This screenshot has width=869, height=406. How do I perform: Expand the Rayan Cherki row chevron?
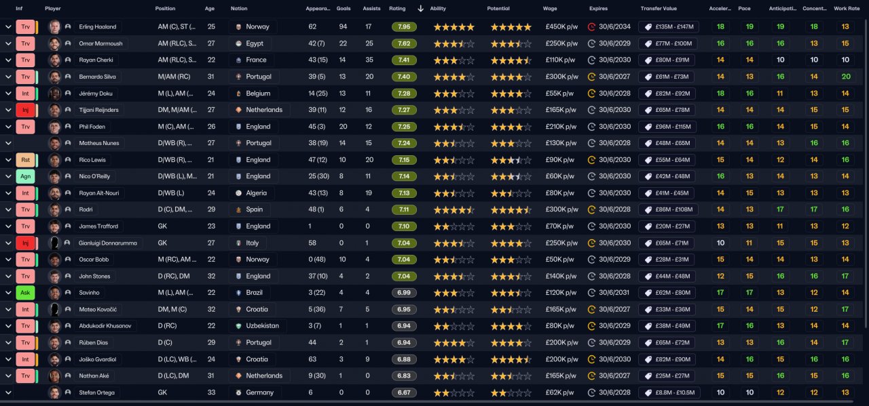(8, 60)
